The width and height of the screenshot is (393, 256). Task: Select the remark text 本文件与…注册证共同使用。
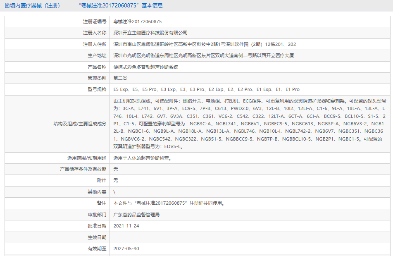click(x=169, y=203)
